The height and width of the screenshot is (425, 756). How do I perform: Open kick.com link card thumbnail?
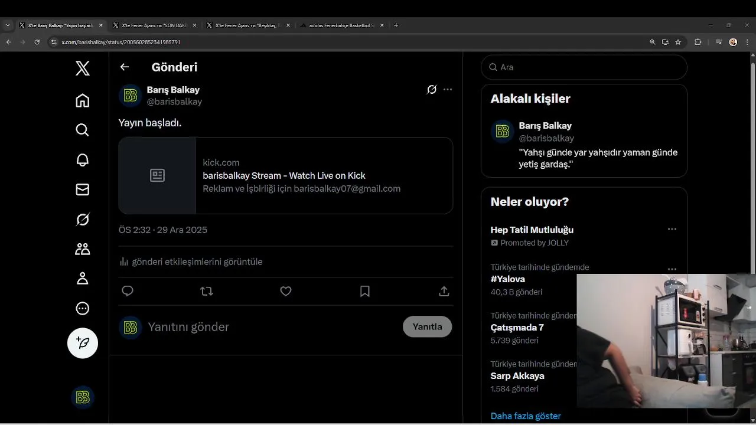click(157, 175)
